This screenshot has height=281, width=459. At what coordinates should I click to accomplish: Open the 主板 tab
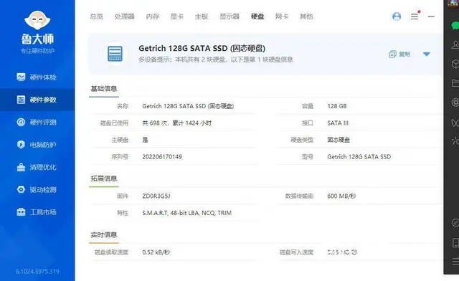tap(202, 16)
